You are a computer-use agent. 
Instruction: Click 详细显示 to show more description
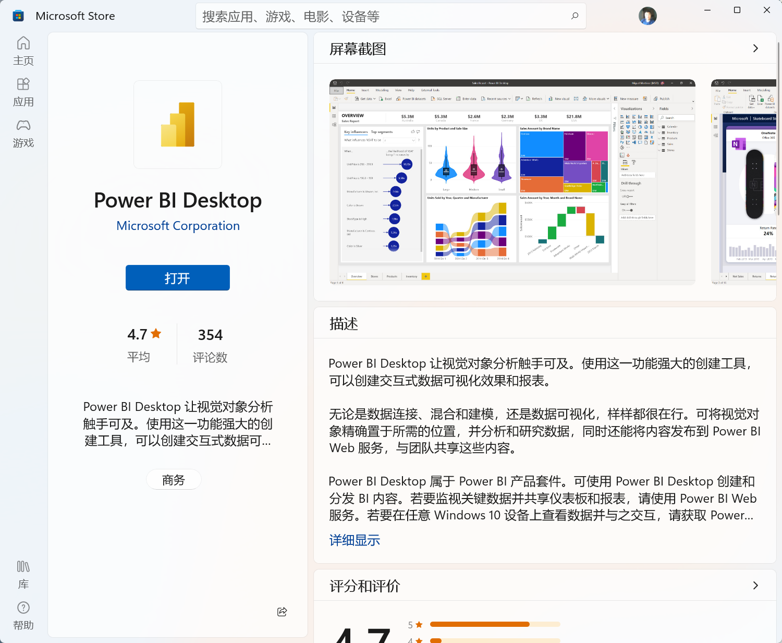(x=355, y=540)
